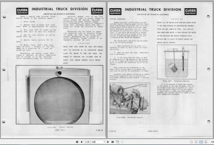Go to the next page
The height and width of the screenshot is (145, 214).
(x=108, y=142)
